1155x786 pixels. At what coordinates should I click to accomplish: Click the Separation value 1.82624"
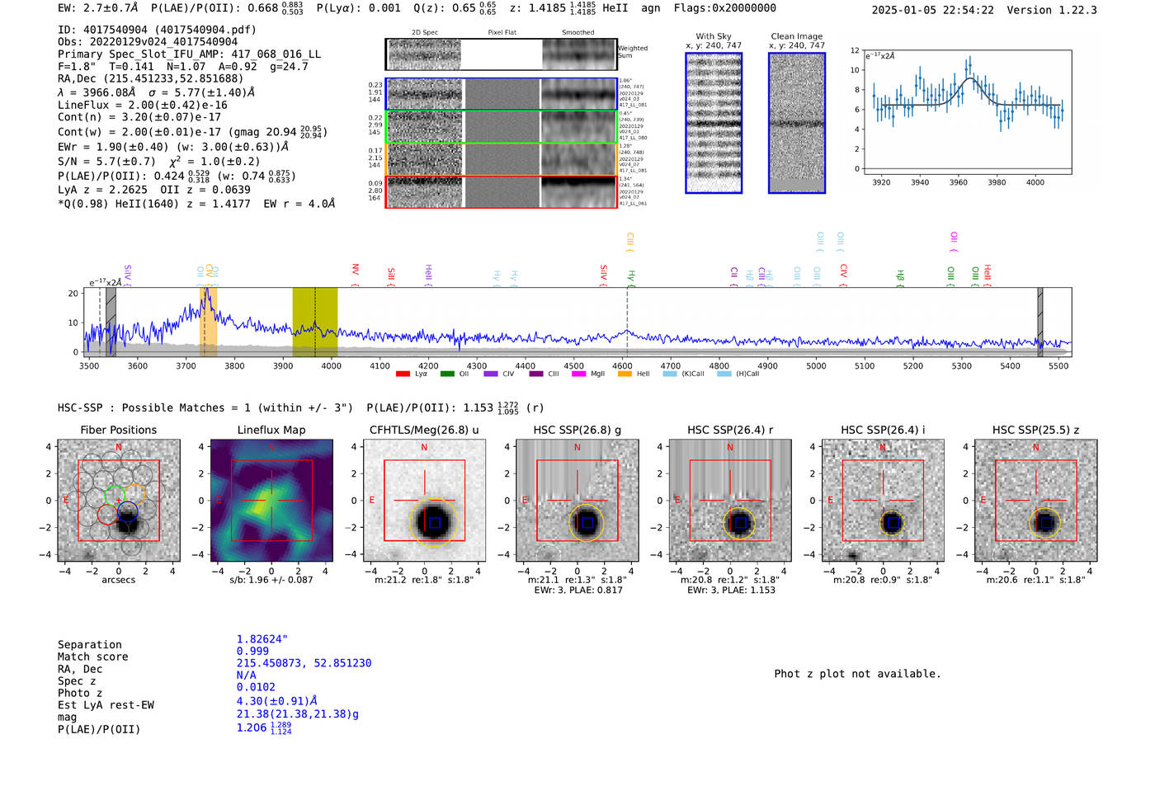click(x=262, y=639)
